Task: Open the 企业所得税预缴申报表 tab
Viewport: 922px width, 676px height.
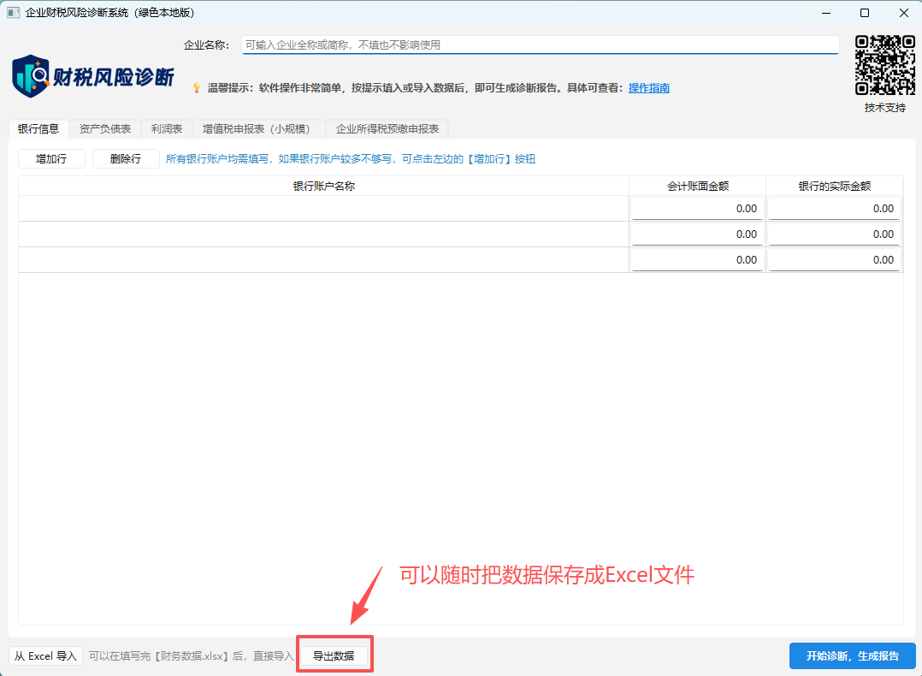Action: click(x=387, y=129)
